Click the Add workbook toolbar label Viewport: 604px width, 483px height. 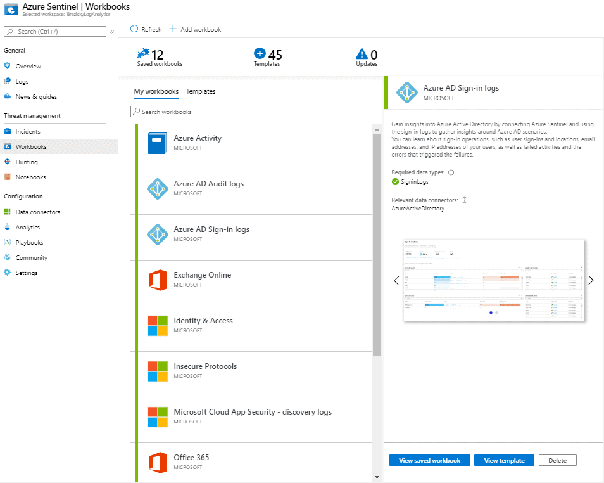click(201, 29)
